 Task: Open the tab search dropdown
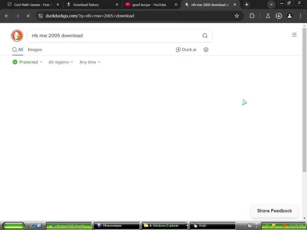tap(271, 4)
